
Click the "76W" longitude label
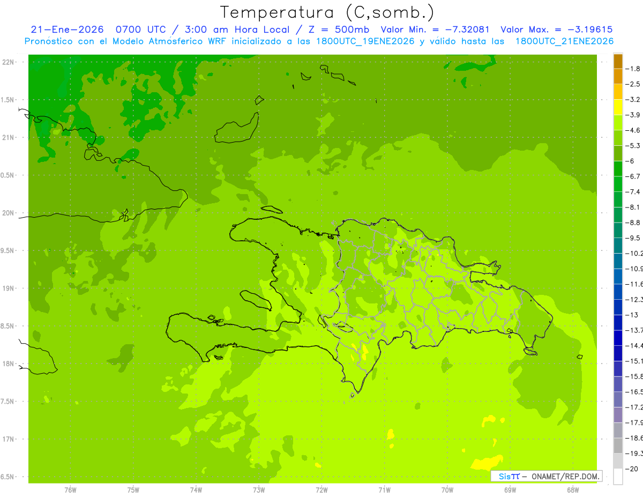click(70, 490)
